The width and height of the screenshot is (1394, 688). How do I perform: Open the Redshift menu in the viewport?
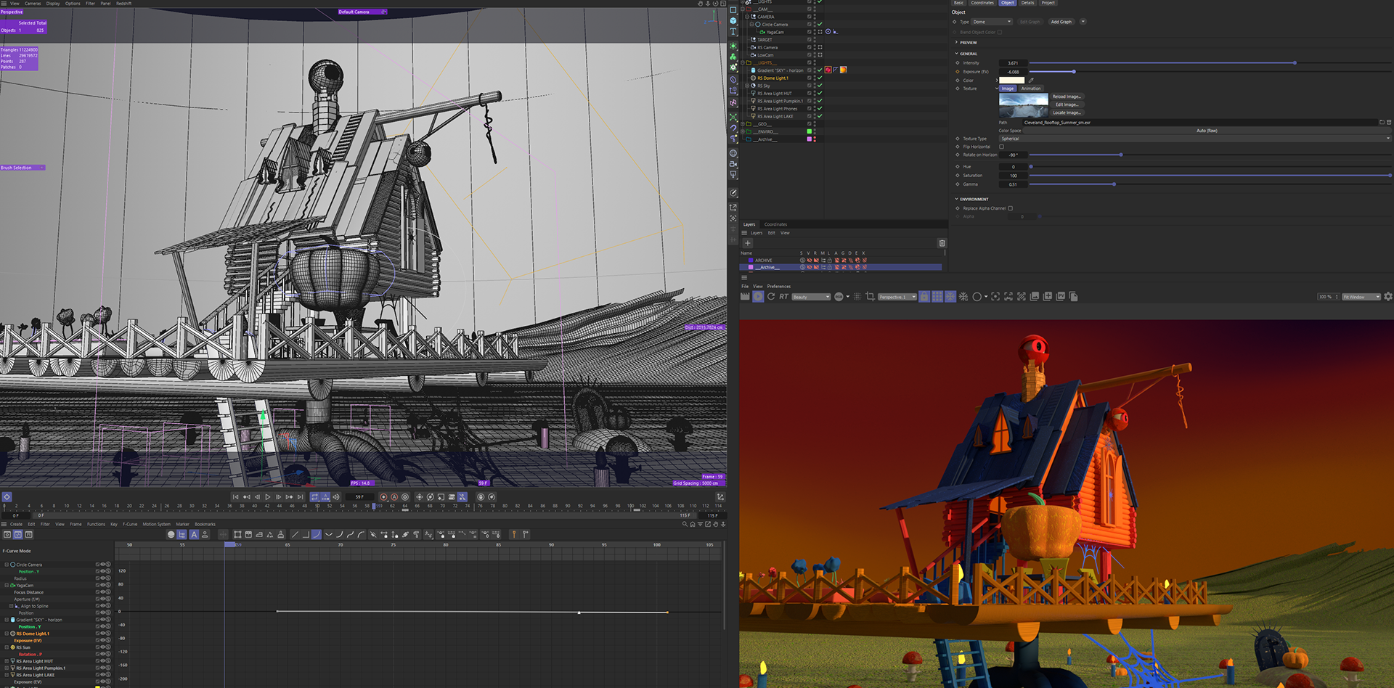coord(124,4)
